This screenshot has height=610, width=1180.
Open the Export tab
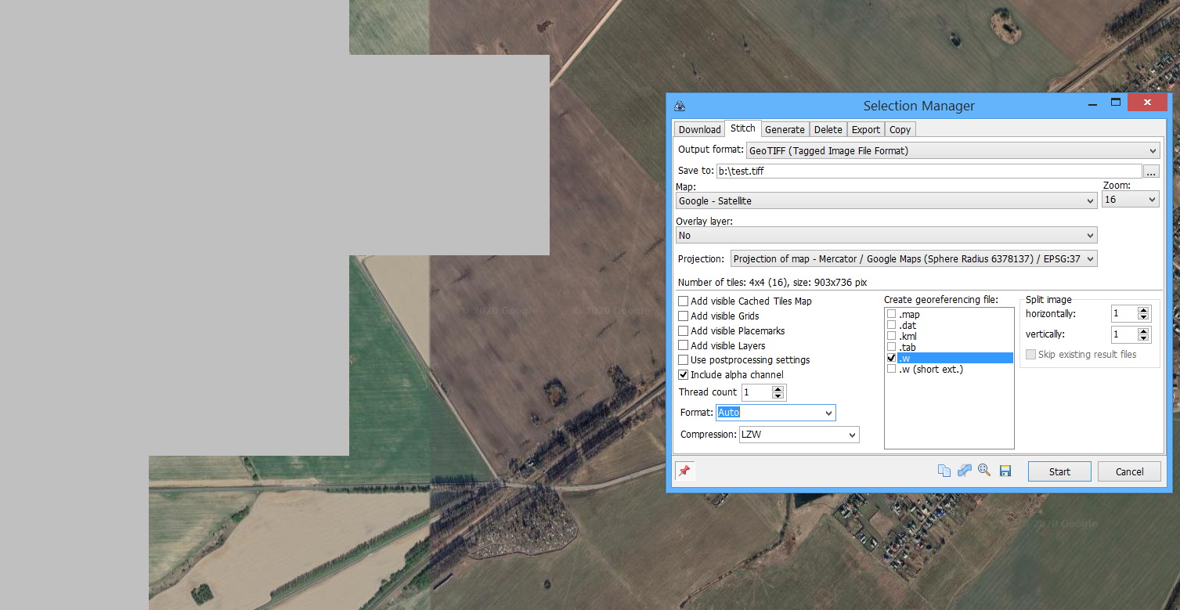866,130
